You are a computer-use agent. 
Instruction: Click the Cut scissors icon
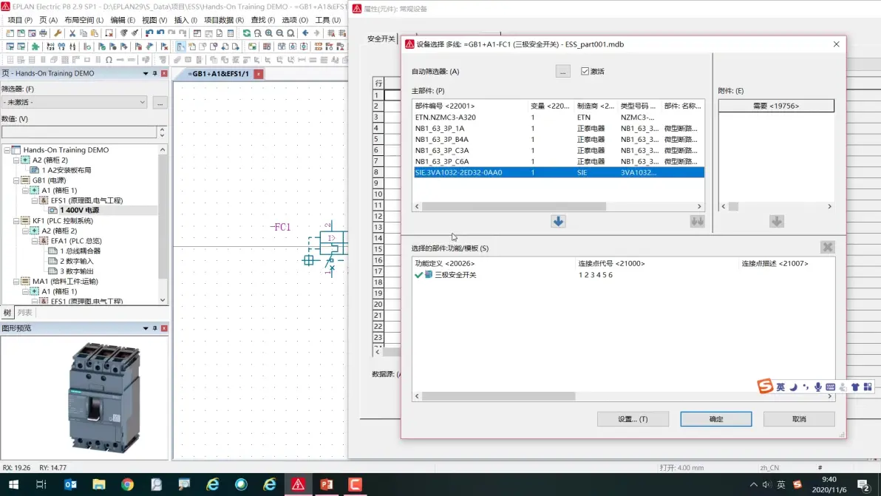[72, 33]
